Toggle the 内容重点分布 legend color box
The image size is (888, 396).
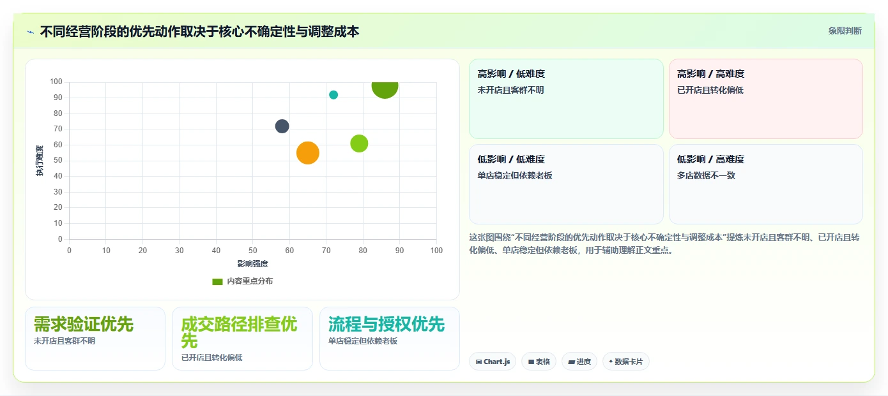coord(217,281)
